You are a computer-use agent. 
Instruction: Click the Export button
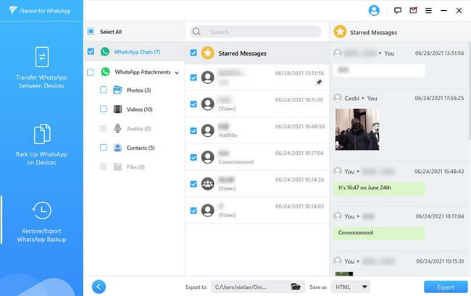point(446,287)
